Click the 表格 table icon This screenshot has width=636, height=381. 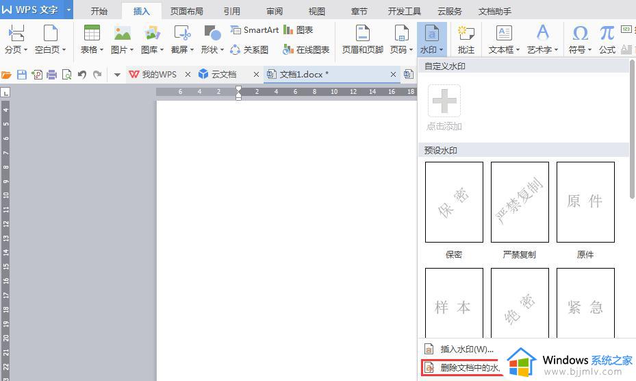92,34
